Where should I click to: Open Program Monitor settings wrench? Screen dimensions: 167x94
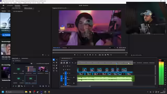tap(117, 48)
